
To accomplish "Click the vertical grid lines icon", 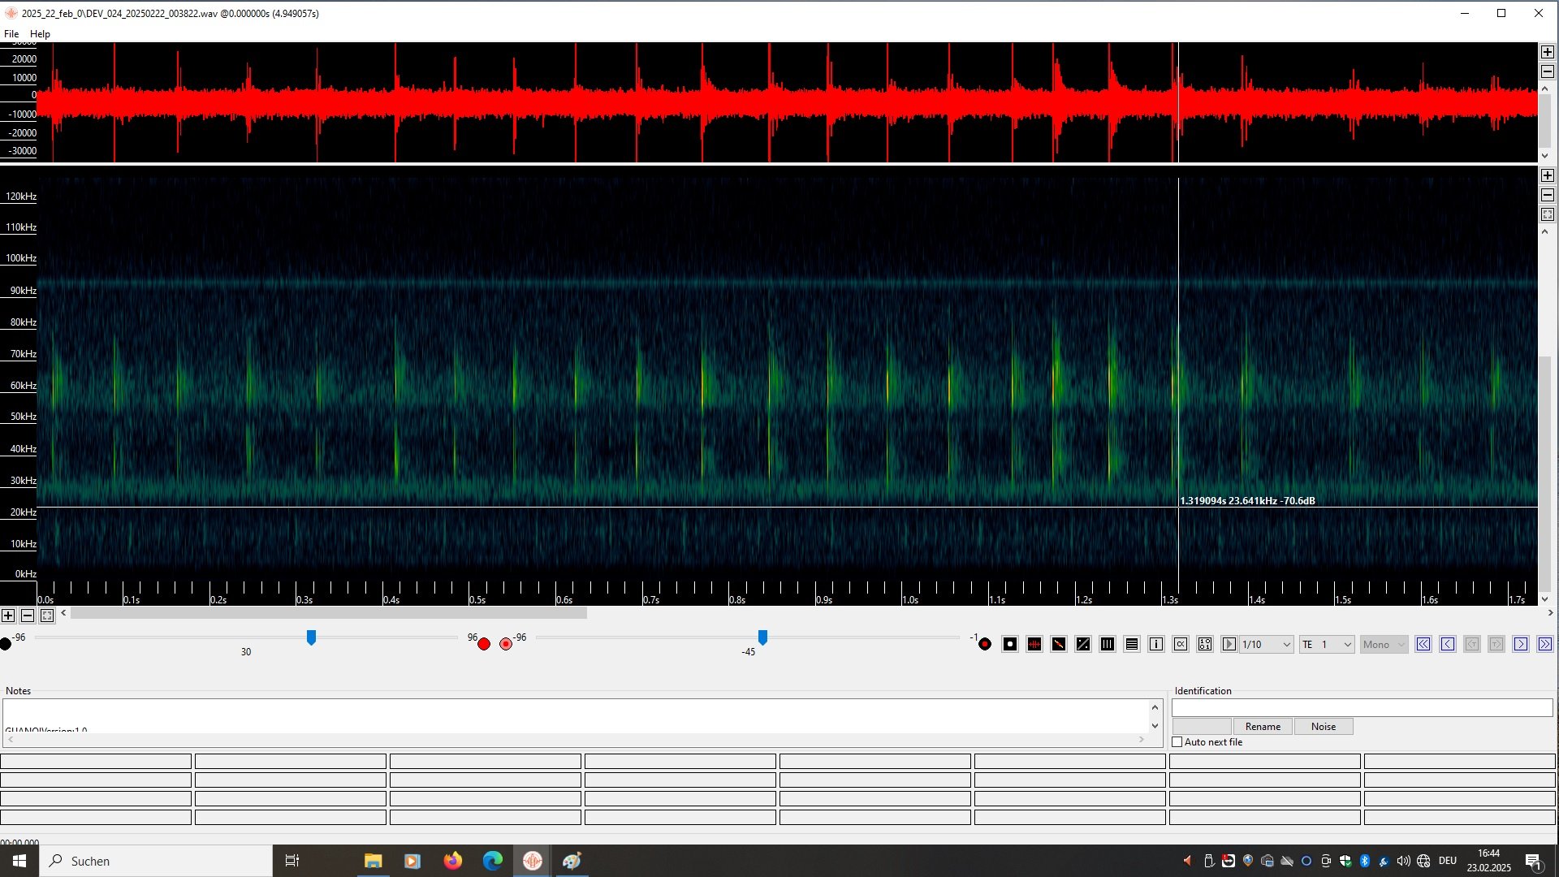I will 1107,644.
